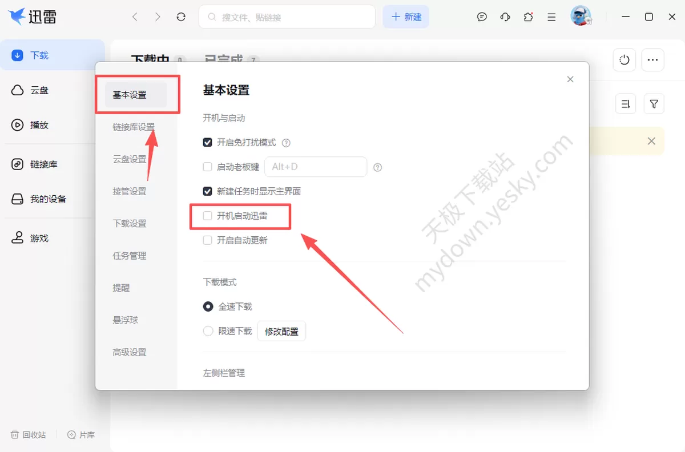
Task: Select 下载设置 settings tab
Action: click(130, 224)
